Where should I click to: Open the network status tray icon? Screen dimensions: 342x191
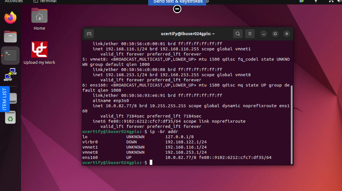point(331,1)
